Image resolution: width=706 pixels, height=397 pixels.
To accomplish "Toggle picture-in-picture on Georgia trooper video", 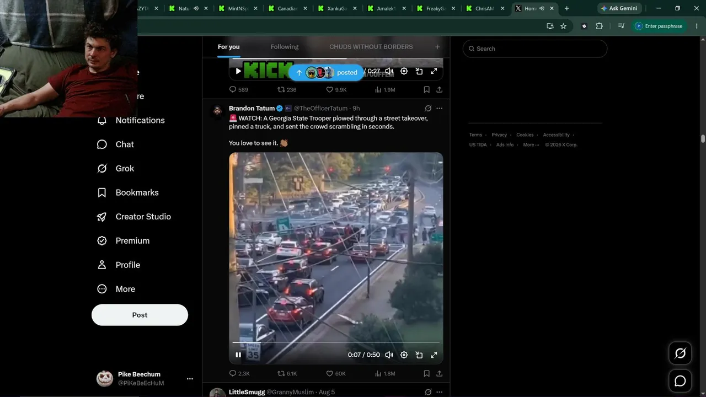I will [x=419, y=355].
